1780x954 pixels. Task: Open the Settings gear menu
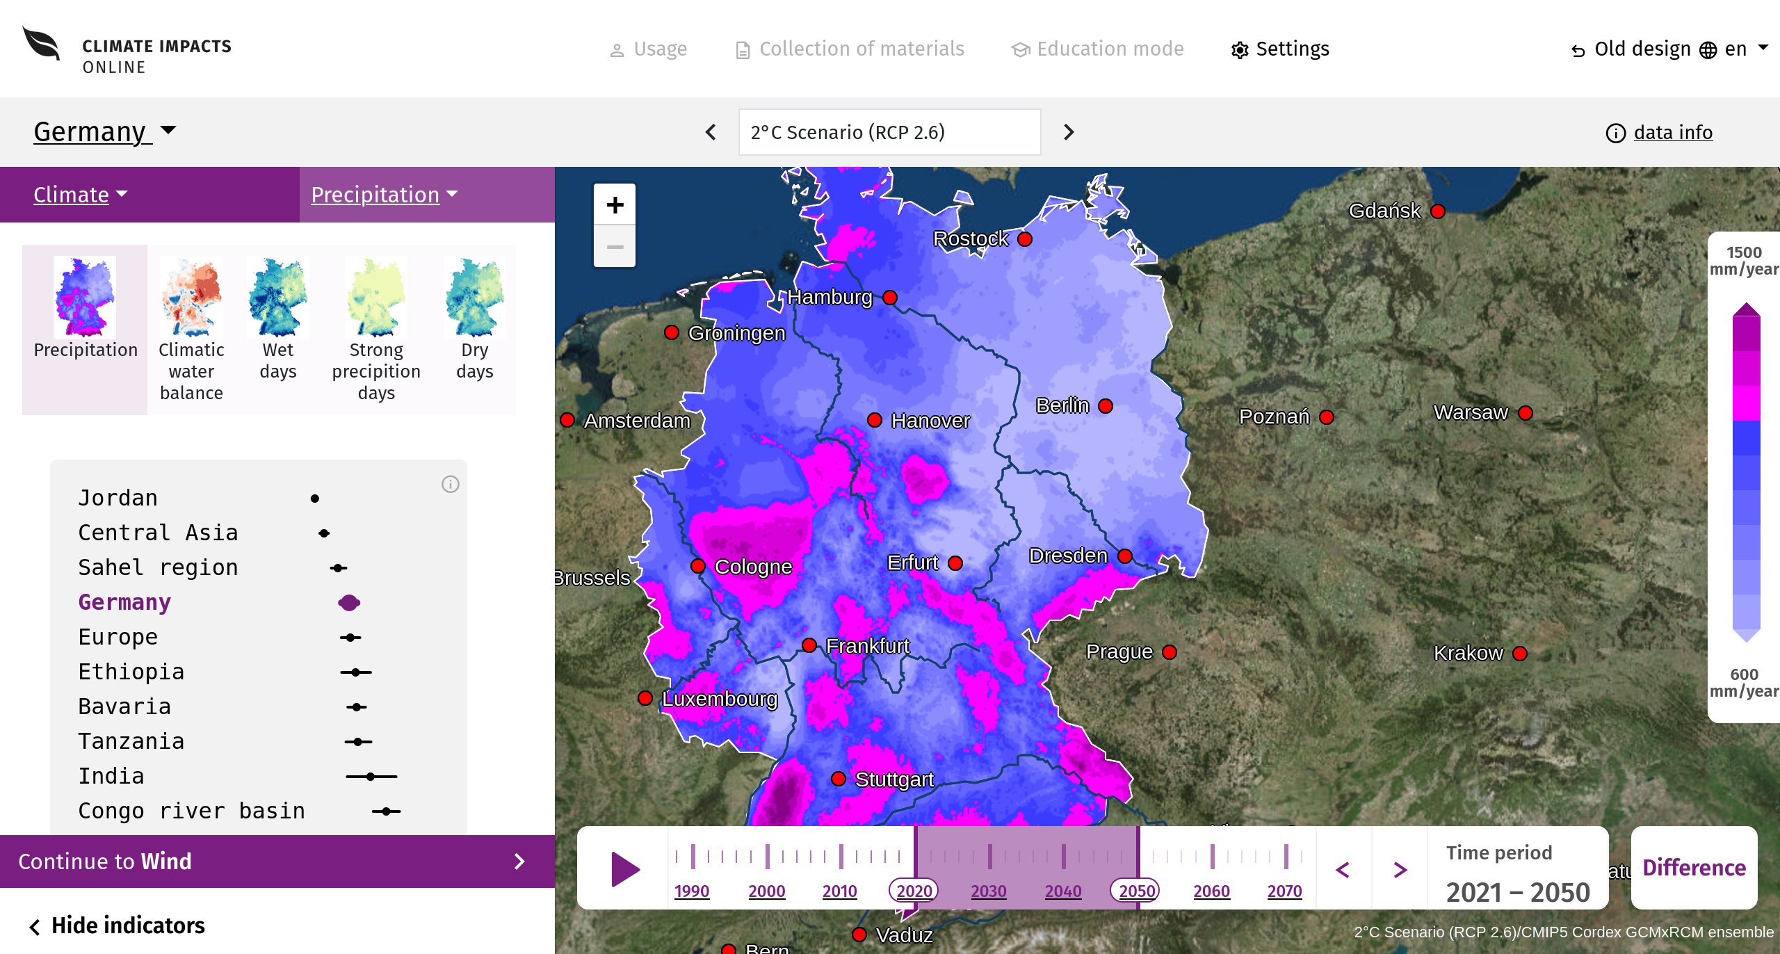(x=1279, y=49)
